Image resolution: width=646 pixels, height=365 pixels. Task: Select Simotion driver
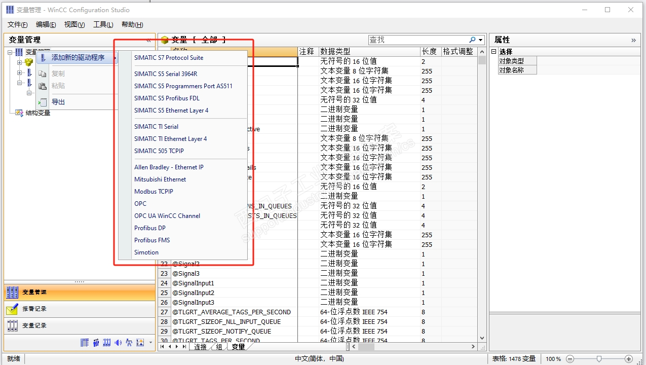point(183,252)
